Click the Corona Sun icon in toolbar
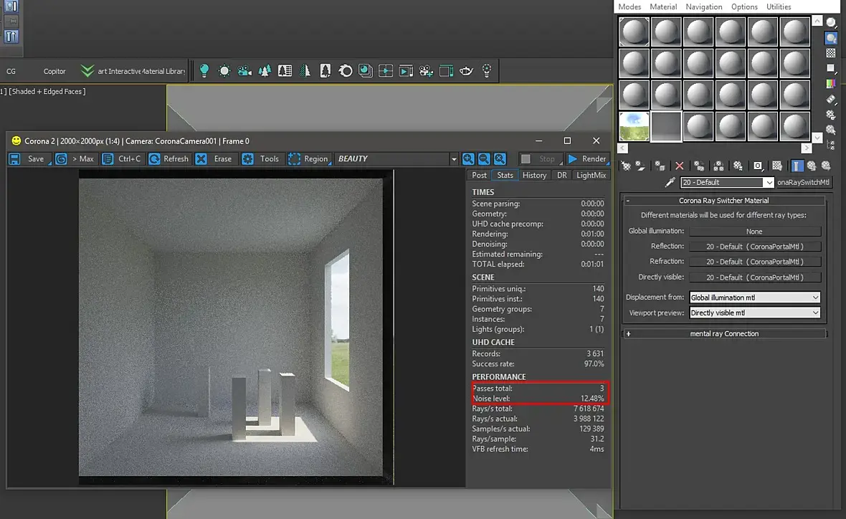The width and height of the screenshot is (846, 519). click(224, 71)
